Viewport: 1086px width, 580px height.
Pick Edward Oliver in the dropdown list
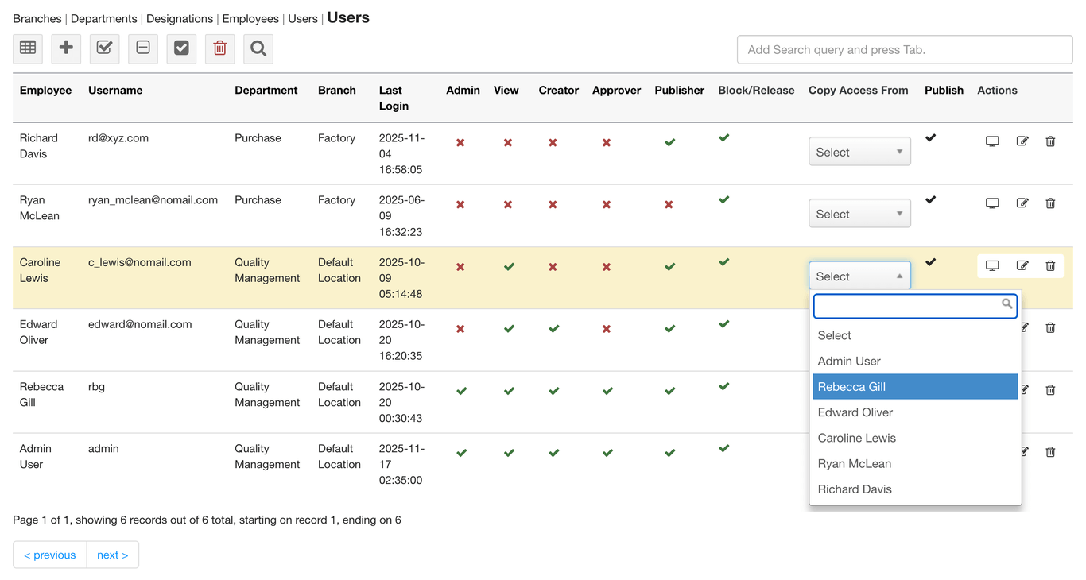tap(915, 412)
